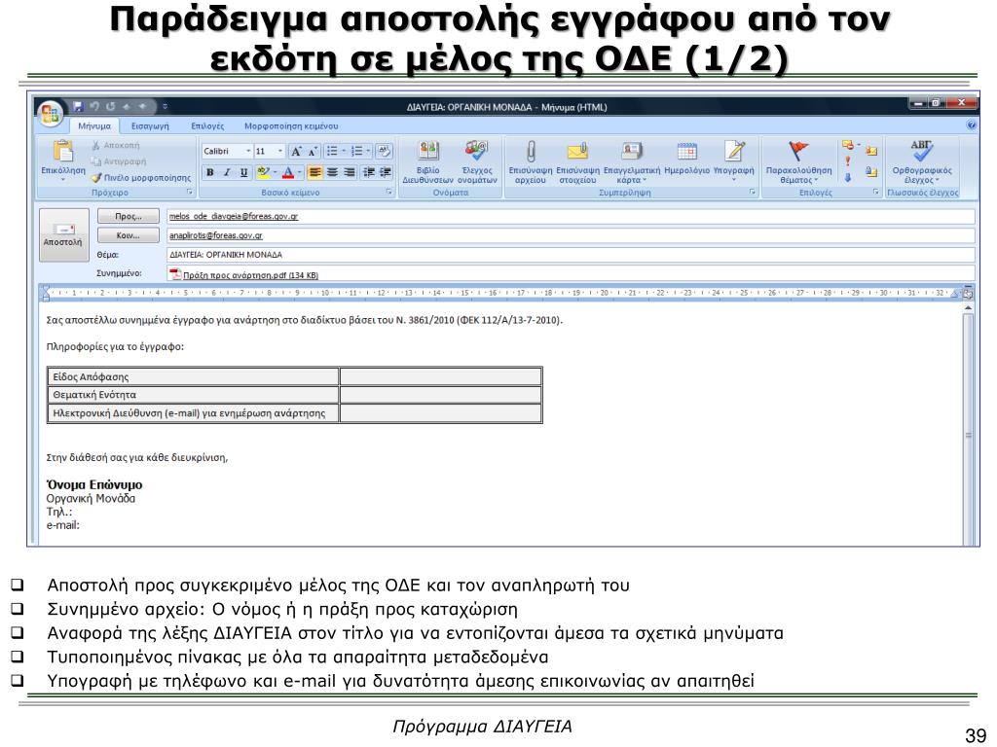Click the Όνομα Επώνυμο signature text

point(94,484)
